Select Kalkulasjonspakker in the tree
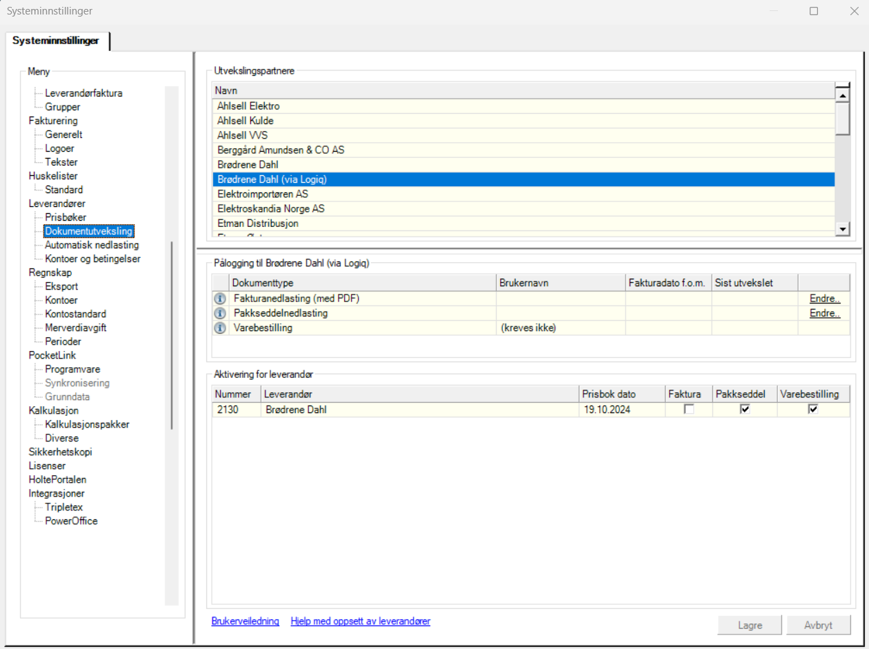 point(88,424)
